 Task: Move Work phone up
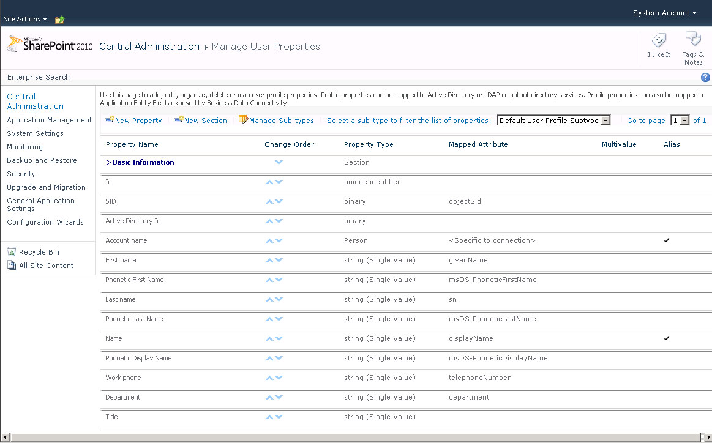(x=269, y=378)
